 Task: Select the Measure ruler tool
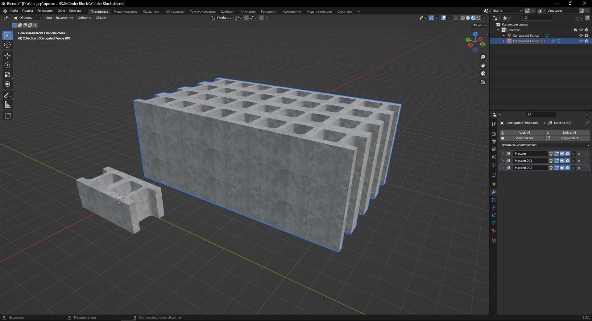(7, 105)
